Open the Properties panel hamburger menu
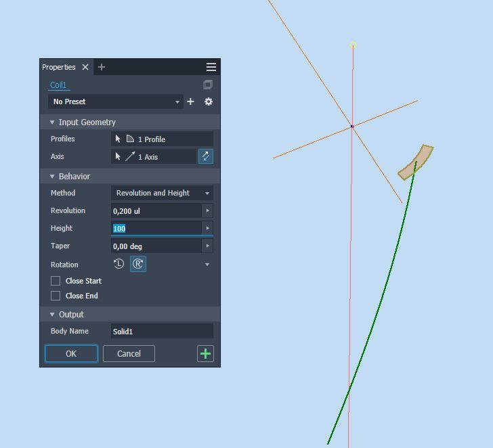 (211, 67)
